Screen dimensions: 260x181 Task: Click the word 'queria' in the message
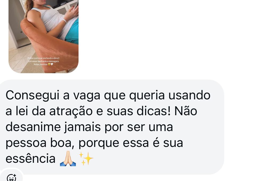point(147,96)
